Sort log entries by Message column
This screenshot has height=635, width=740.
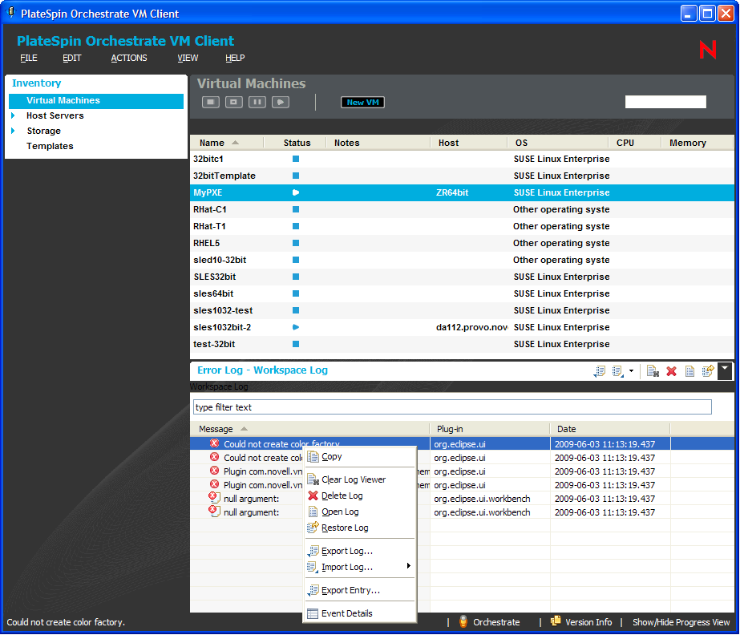coord(310,429)
